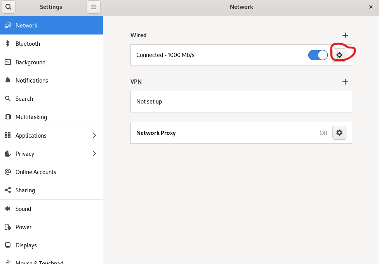Click the Network Proxy row

[x=241, y=133]
